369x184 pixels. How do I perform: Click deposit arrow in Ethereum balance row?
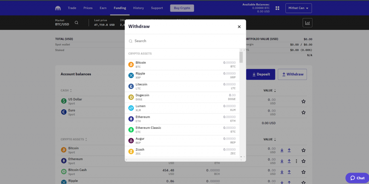pos(282,161)
